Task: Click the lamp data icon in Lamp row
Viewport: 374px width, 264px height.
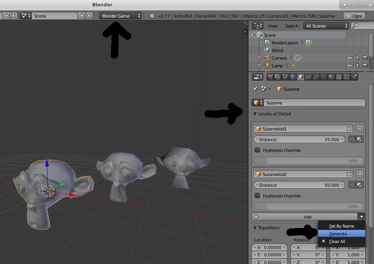Action: tap(293, 65)
